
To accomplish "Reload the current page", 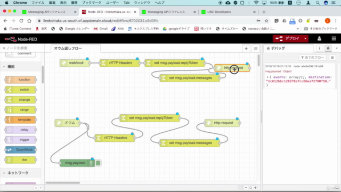I will (21, 21).
